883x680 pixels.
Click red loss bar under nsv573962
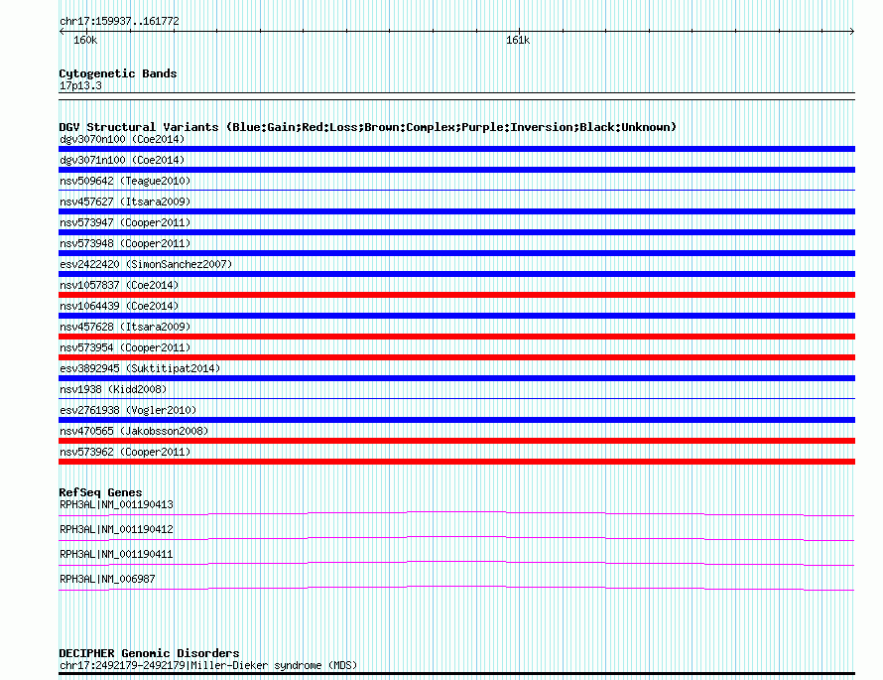[456, 462]
